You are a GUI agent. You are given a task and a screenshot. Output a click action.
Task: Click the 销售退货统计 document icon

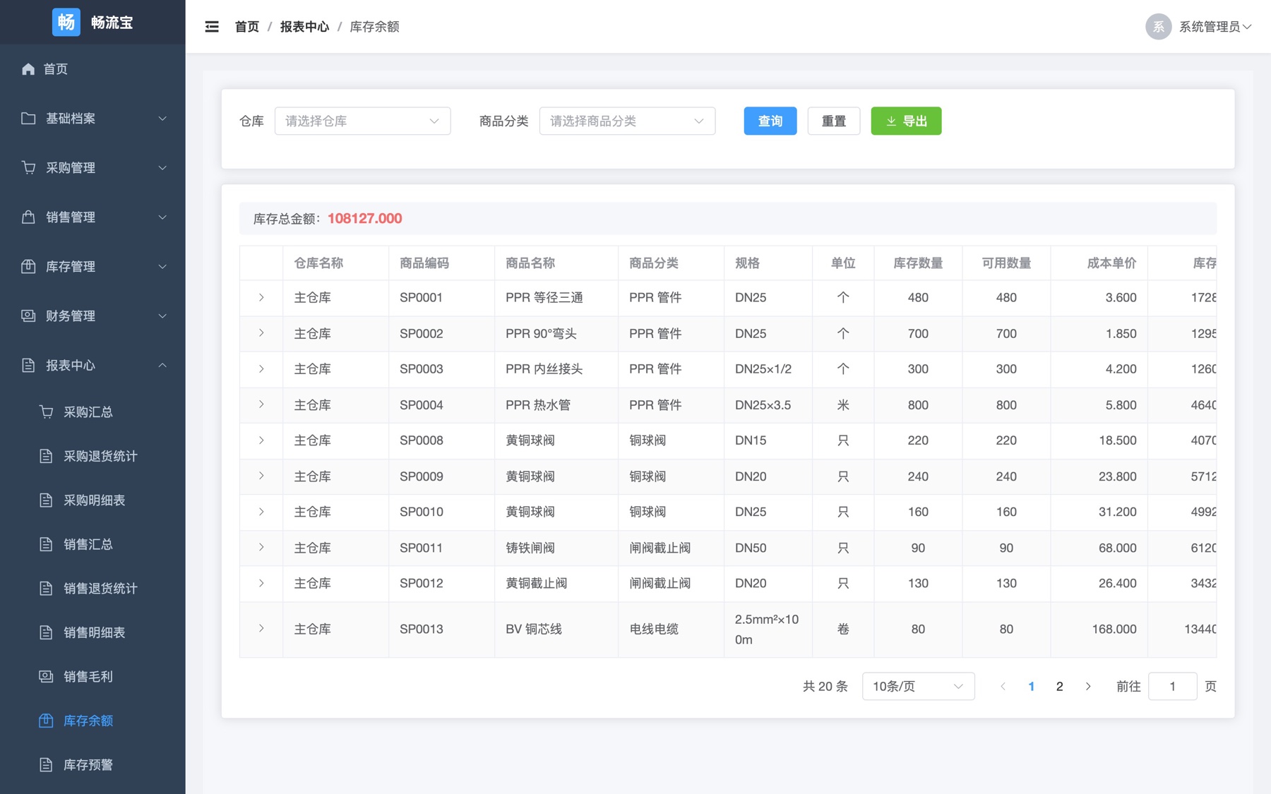tap(46, 589)
